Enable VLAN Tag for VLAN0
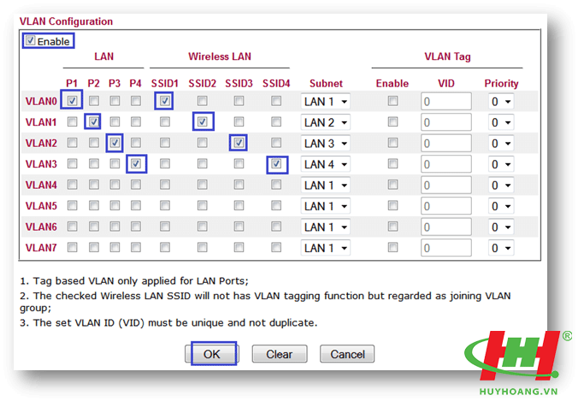Screen dimensions: 578x401 click(x=392, y=101)
